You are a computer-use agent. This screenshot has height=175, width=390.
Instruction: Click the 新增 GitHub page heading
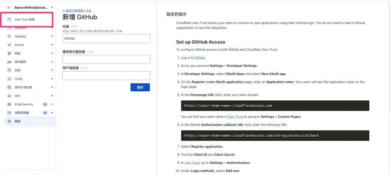80,17
